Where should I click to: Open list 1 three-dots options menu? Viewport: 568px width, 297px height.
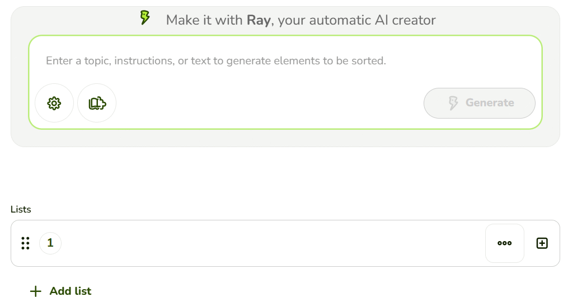click(505, 243)
